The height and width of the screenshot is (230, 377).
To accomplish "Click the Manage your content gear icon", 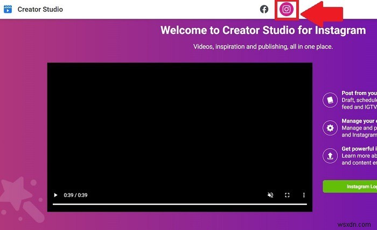I will [330, 128].
